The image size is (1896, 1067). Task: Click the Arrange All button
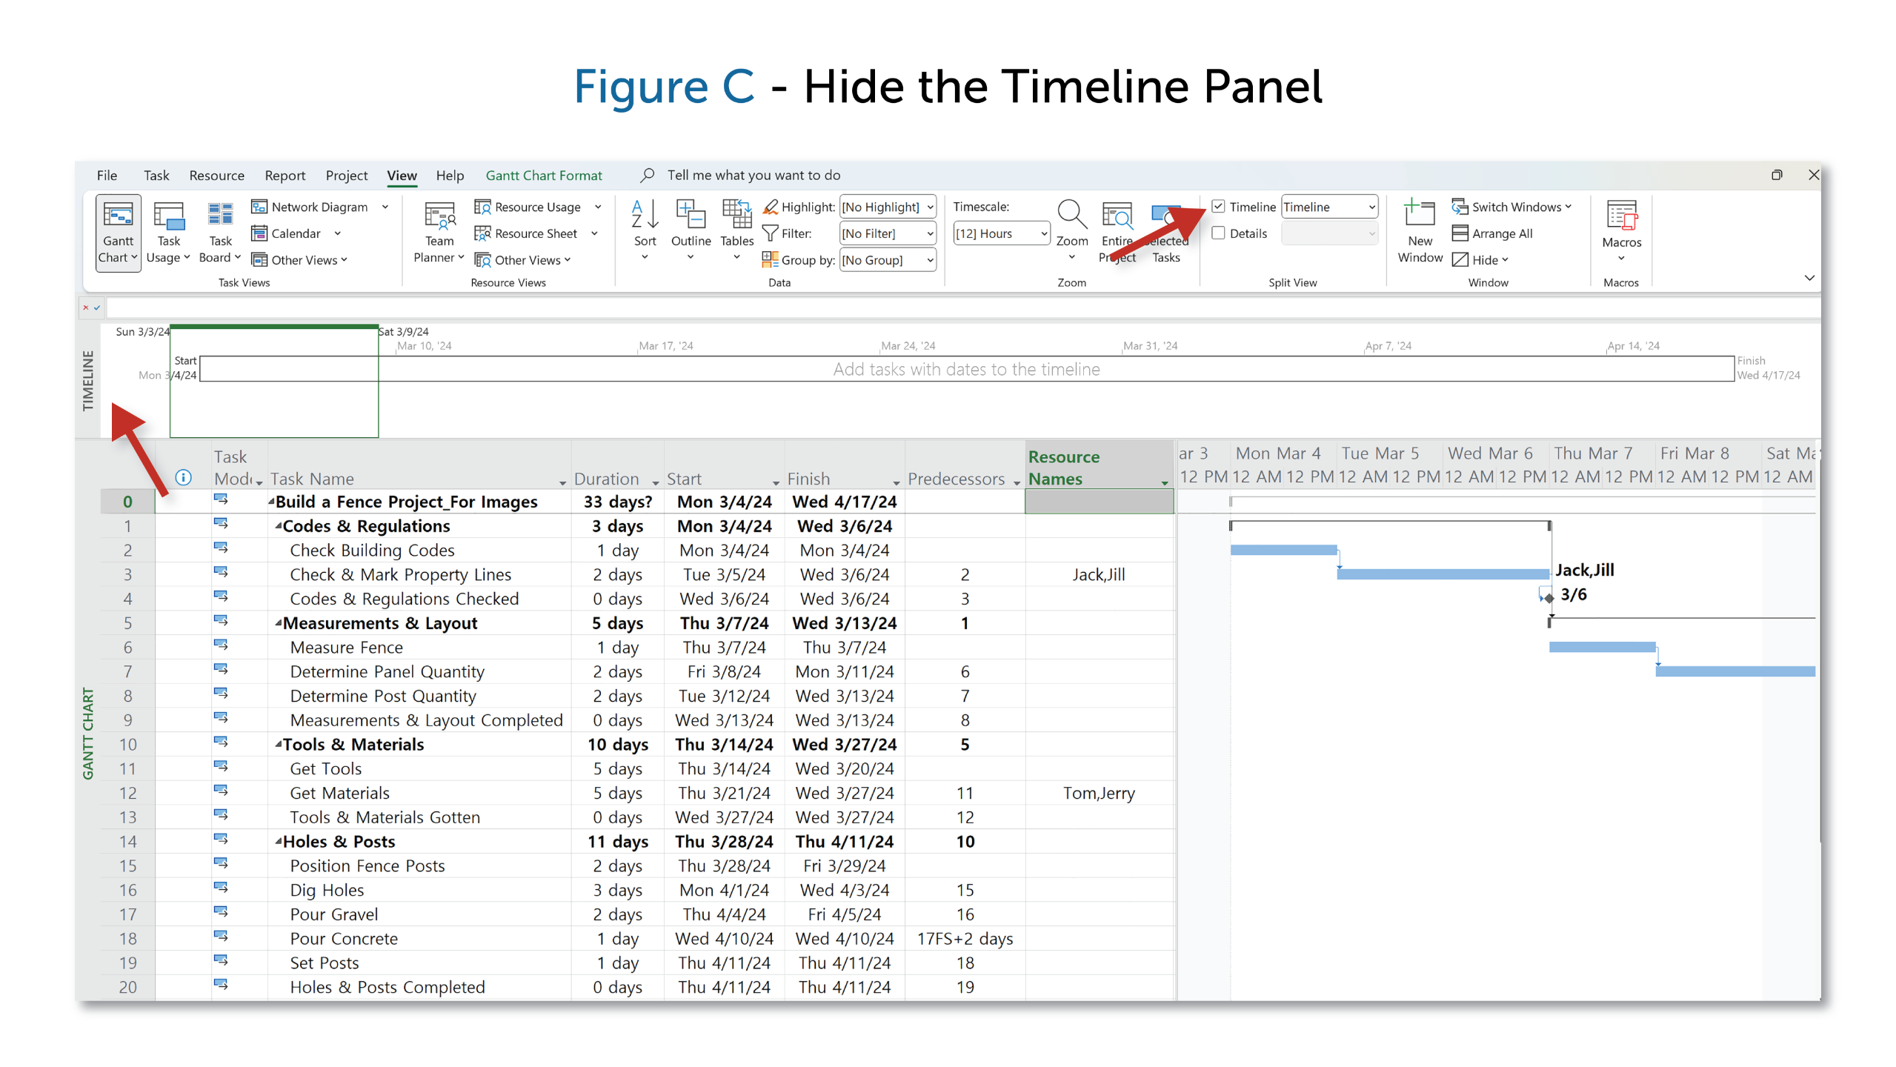pos(1492,233)
